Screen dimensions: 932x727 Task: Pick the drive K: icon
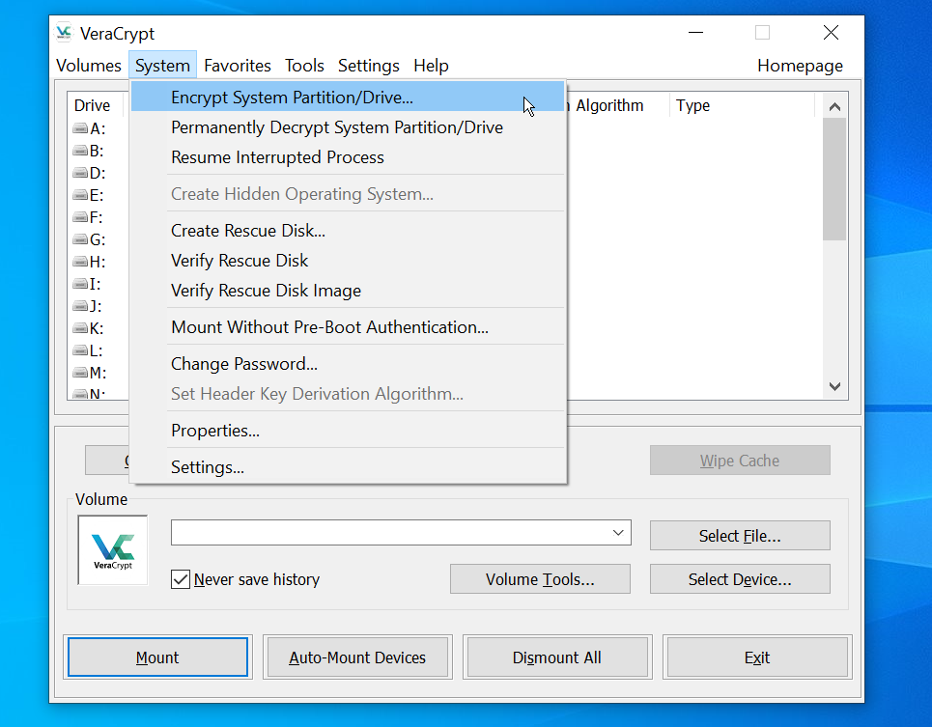click(80, 328)
